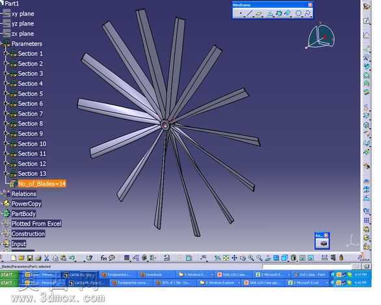Open the isometric view cube icon
This screenshot has height=305, width=381.
coord(284,258)
